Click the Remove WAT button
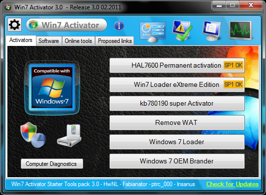 (177, 122)
